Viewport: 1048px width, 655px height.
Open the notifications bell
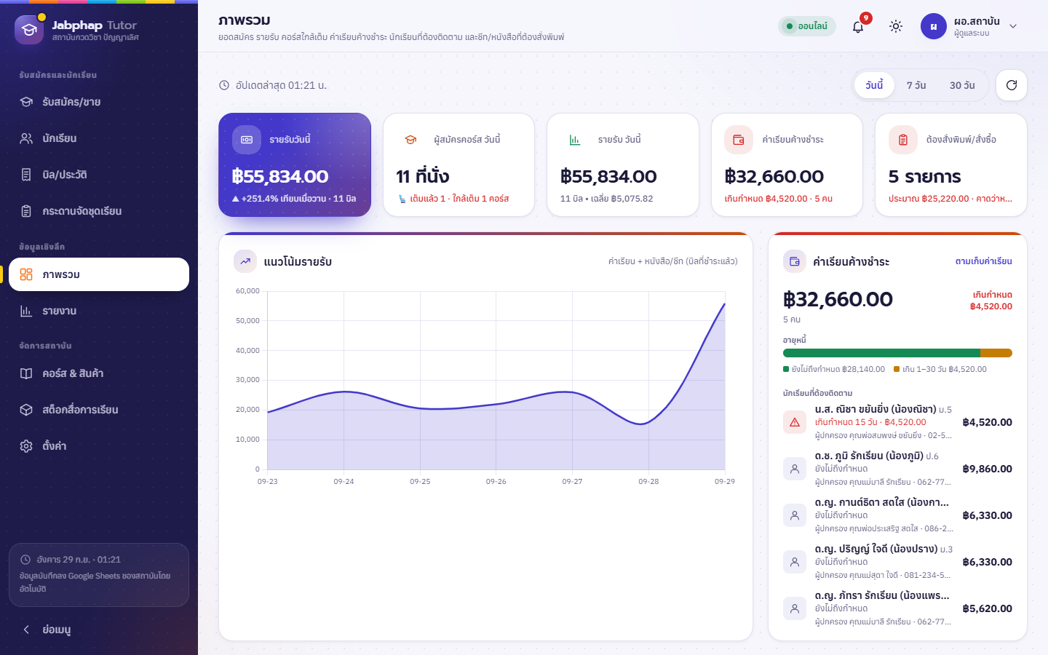[858, 26]
